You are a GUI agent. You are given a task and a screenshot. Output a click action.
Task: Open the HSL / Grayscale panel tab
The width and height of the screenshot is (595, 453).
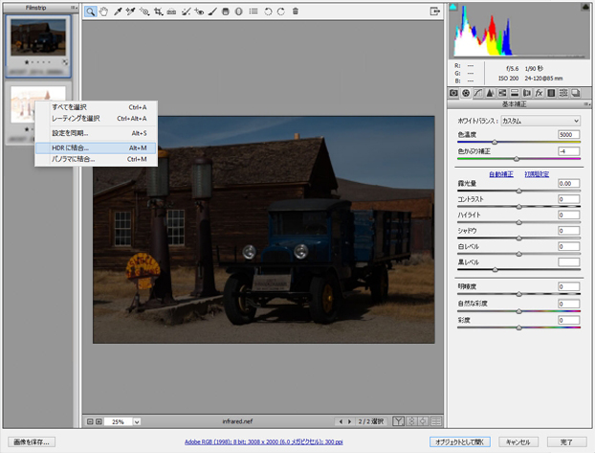tap(502, 93)
